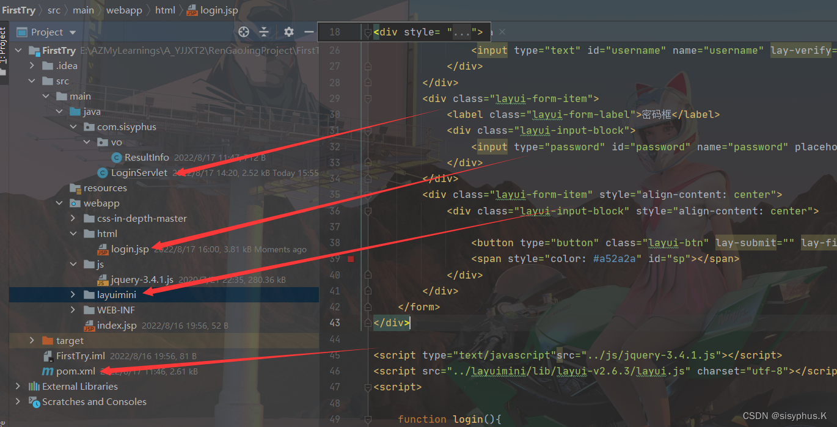The width and height of the screenshot is (837, 427).
Task: Close the open editor tab
Action: (x=502, y=32)
